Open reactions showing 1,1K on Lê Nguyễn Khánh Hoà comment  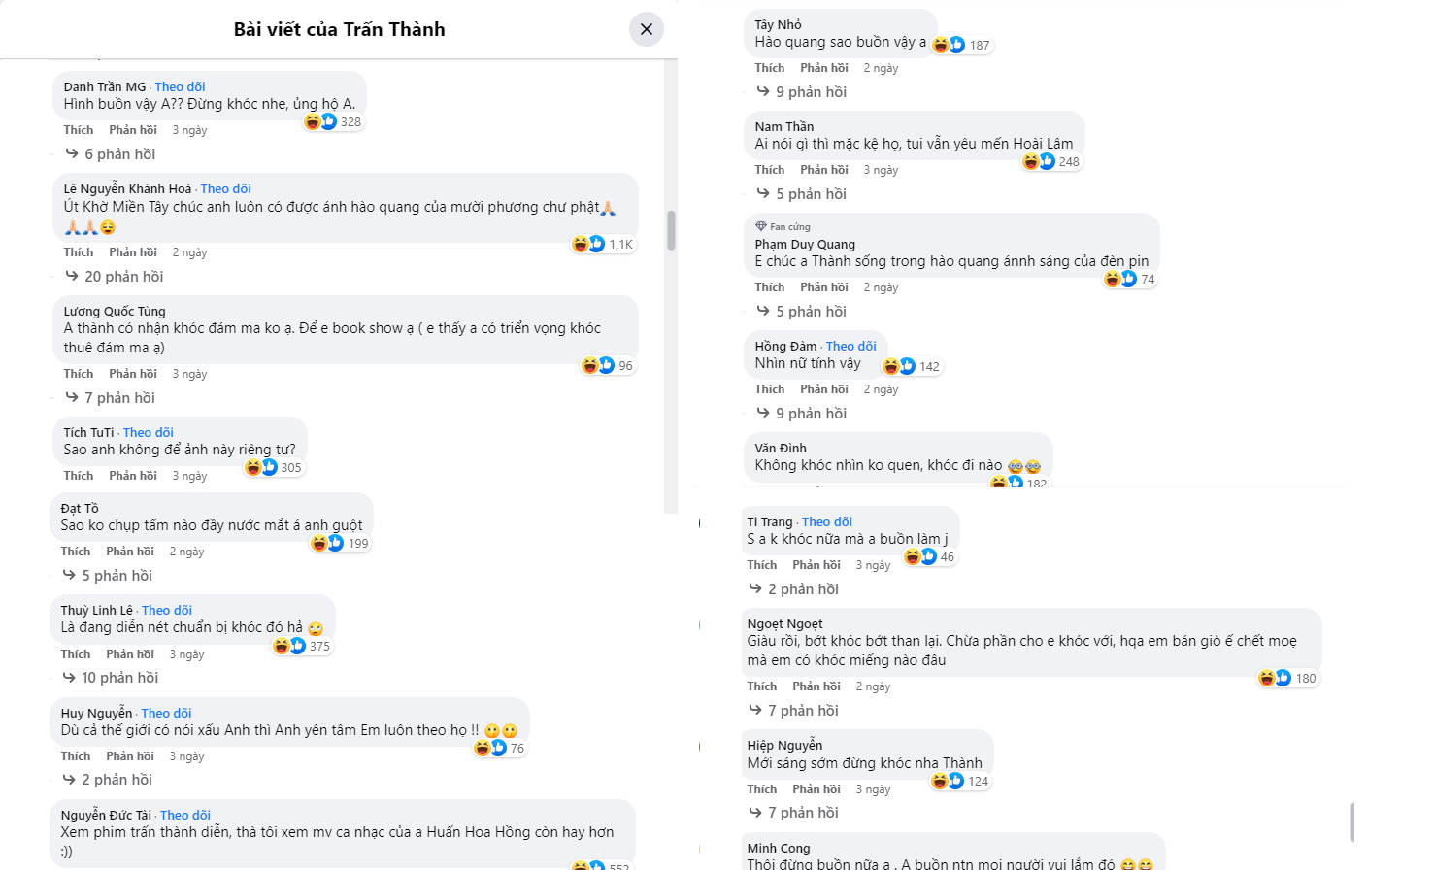coord(603,245)
